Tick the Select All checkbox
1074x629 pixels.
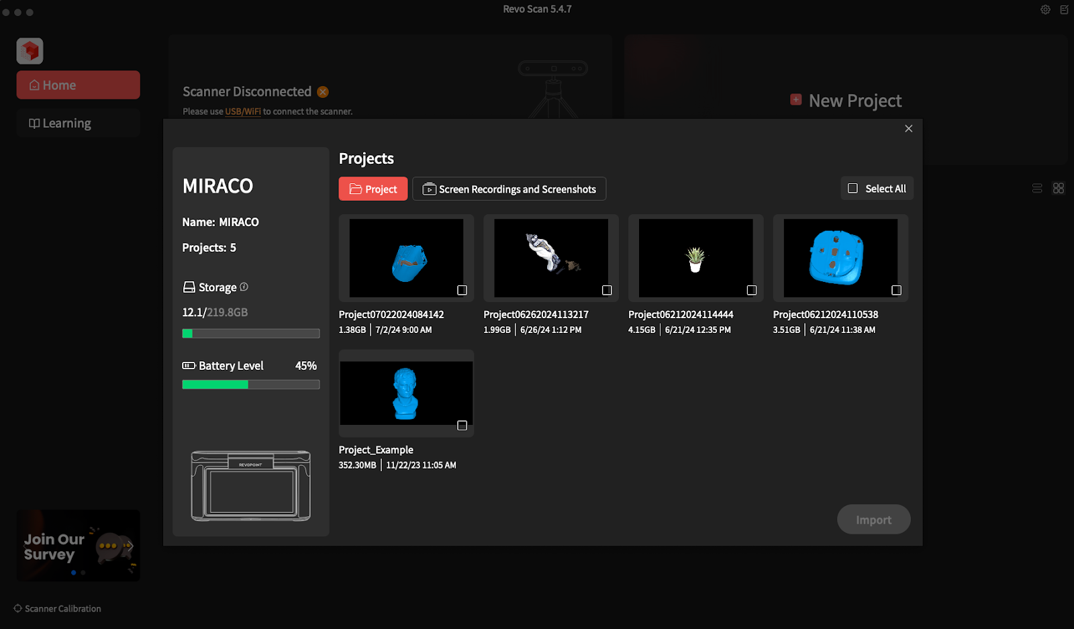(x=852, y=189)
